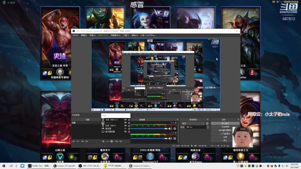The height and width of the screenshot is (169, 301).
Task: Move the selected source down
Action: coord(121,141)
